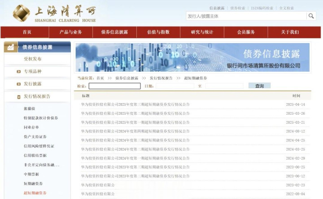Open 专项品种 in the sidebar
Image resolution: width=323 pixels, height=199 pixels.
[x=33, y=71]
